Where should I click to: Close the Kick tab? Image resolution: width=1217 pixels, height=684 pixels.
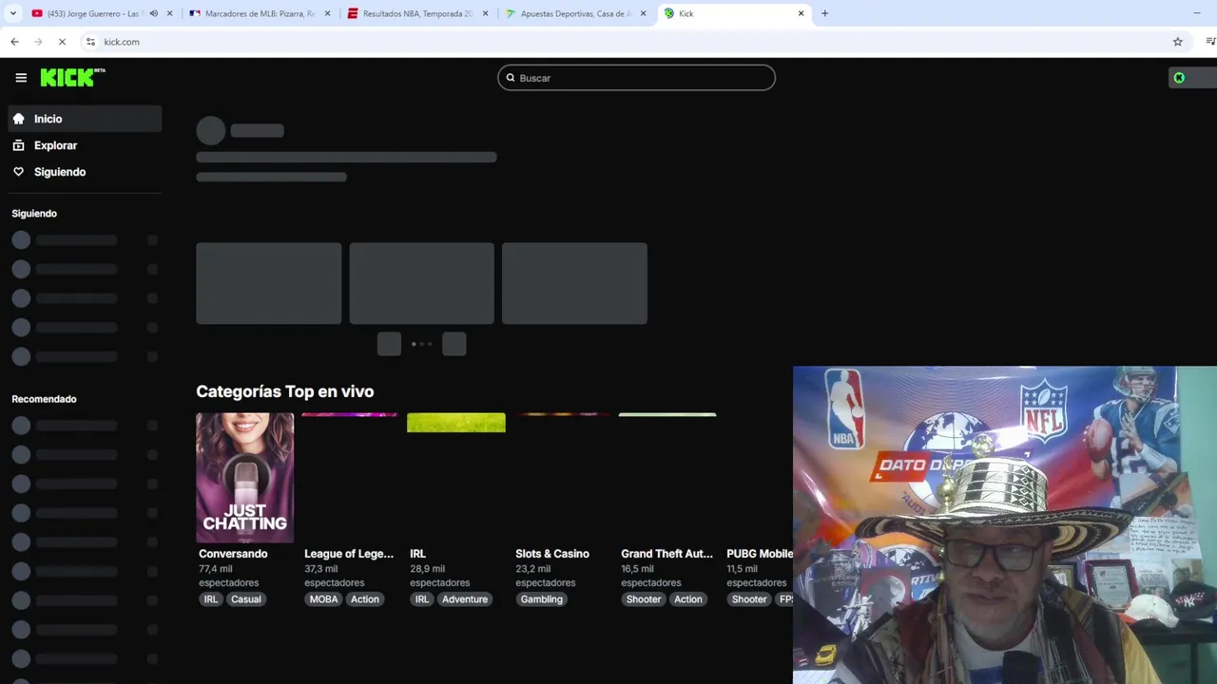pos(801,13)
